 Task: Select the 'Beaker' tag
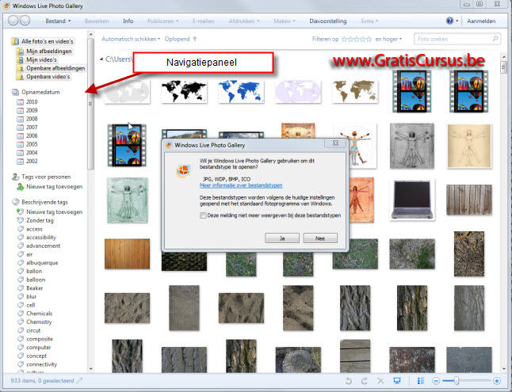pos(35,288)
